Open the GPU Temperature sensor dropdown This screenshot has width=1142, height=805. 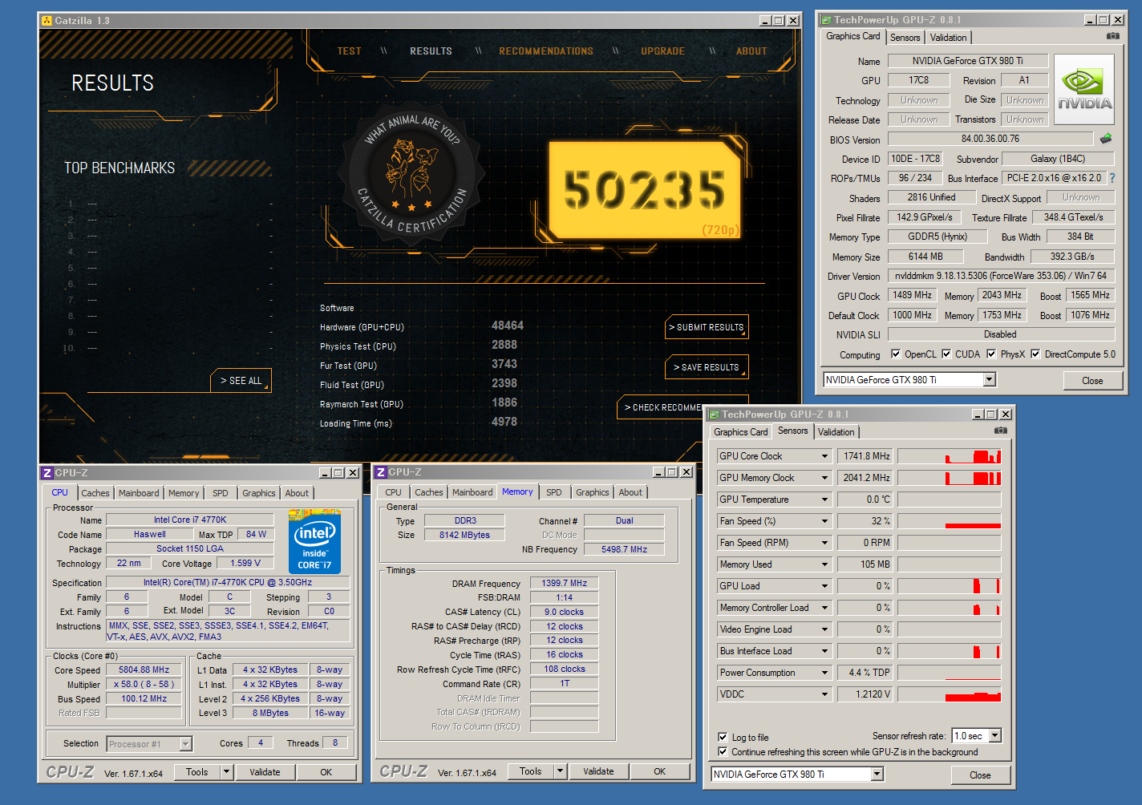[x=824, y=500]
